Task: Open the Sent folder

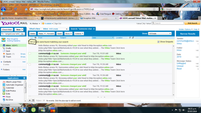Action: coord(8,51)
